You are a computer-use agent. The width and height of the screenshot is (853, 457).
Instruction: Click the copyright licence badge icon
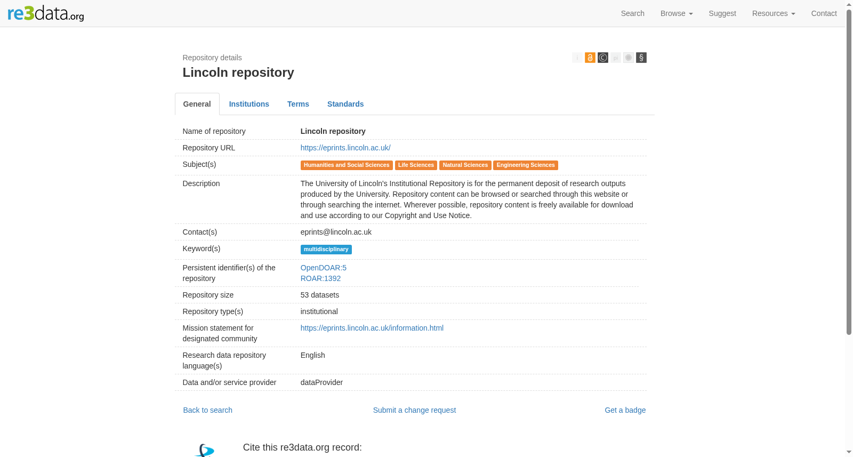602,58
